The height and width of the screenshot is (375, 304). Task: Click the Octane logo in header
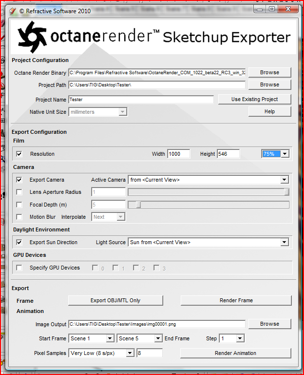pyautogui.click(x=32, y=37)
